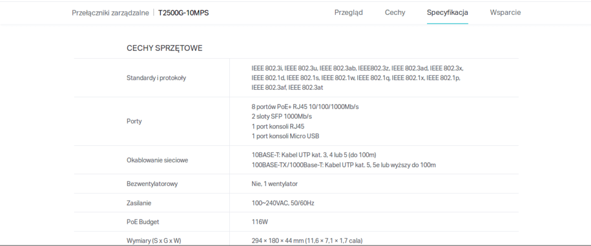The width and height of the screenshot is (591, 246).
Task: Click the CECHY SPRZĘTOWE section heading
Action: (164, 48)
